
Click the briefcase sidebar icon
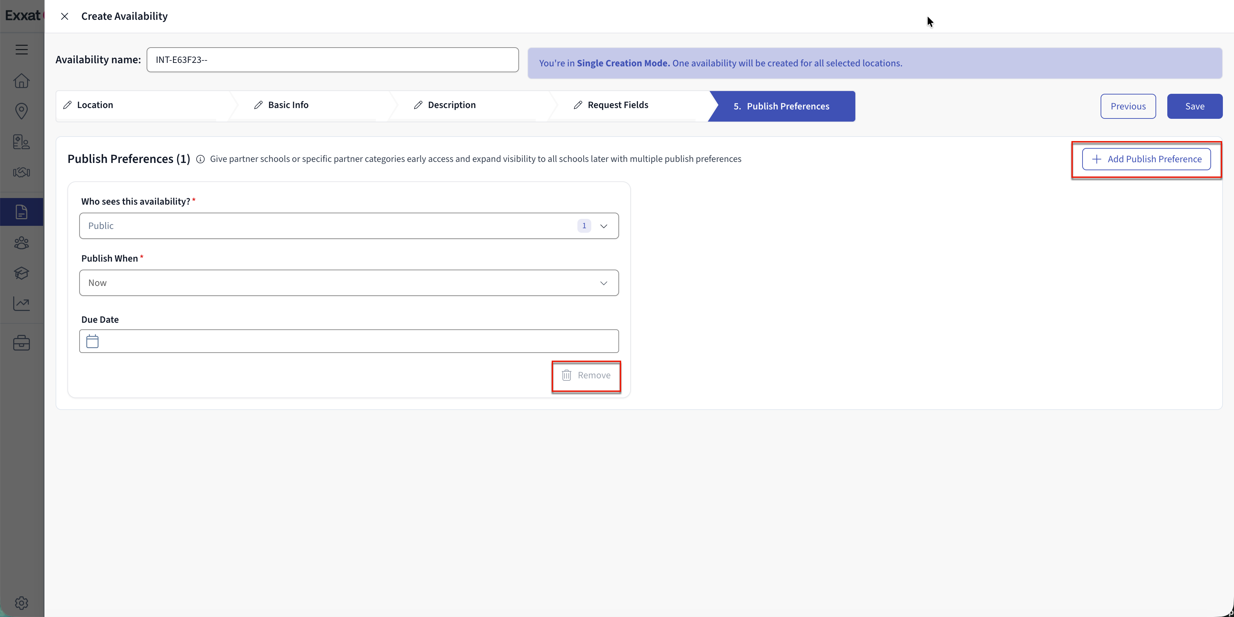pos(22,343)
